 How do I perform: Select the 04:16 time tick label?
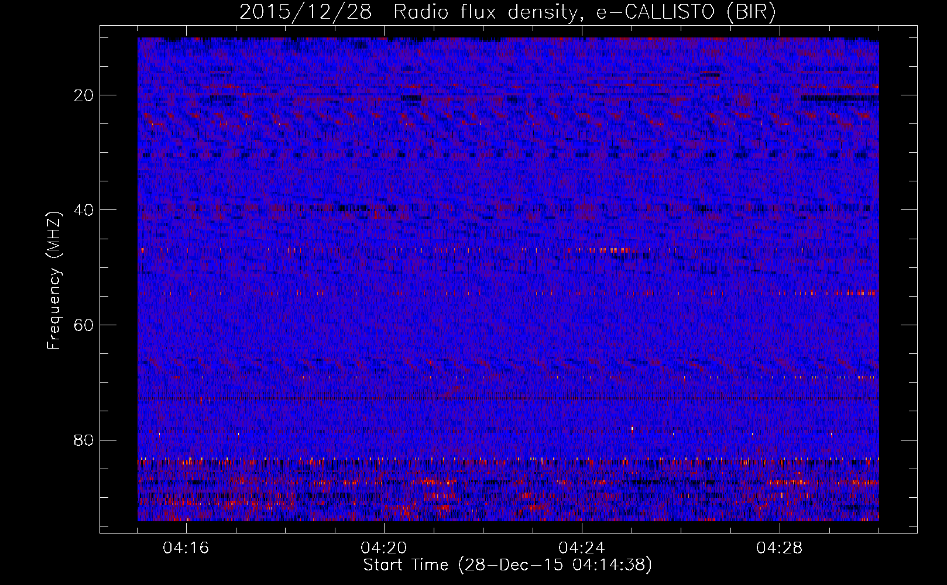coord(186,548)
